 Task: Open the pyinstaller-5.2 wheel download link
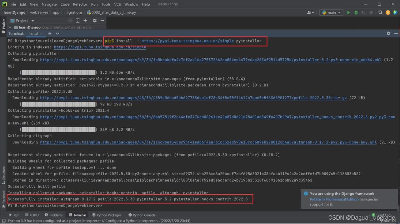(211, 60)
